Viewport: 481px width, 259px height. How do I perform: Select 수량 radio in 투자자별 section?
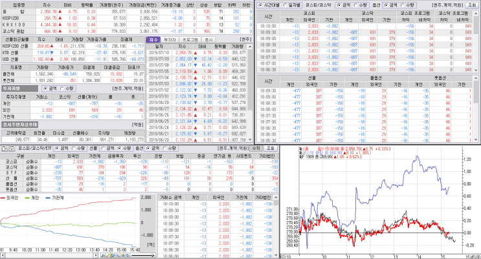click(x=62, y=88)
